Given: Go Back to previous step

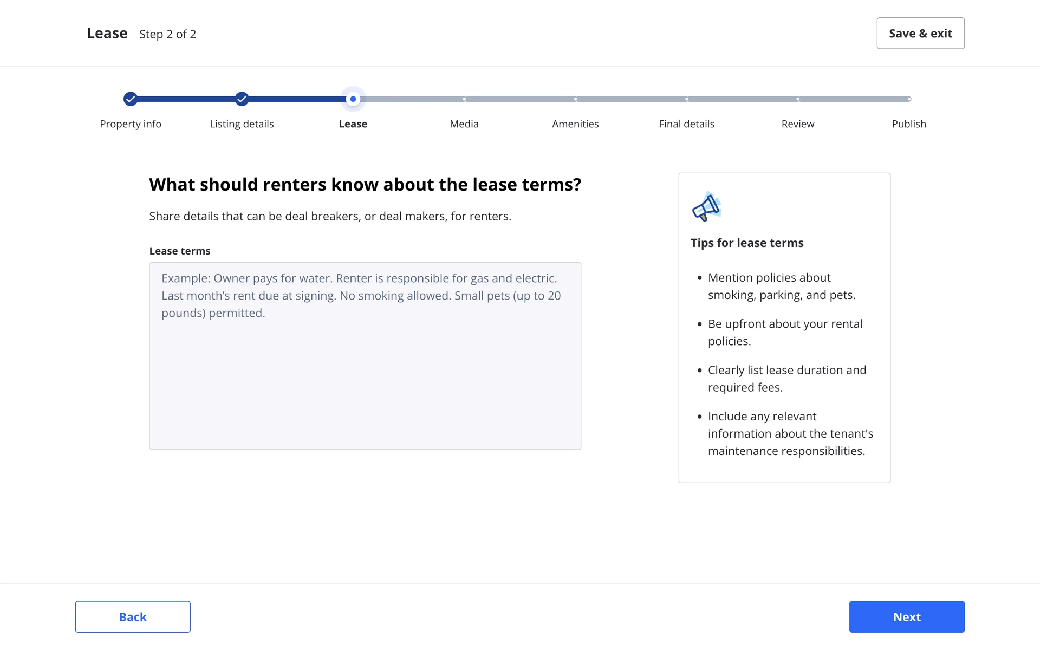Looking at the screenshot, I should [133, 616].
